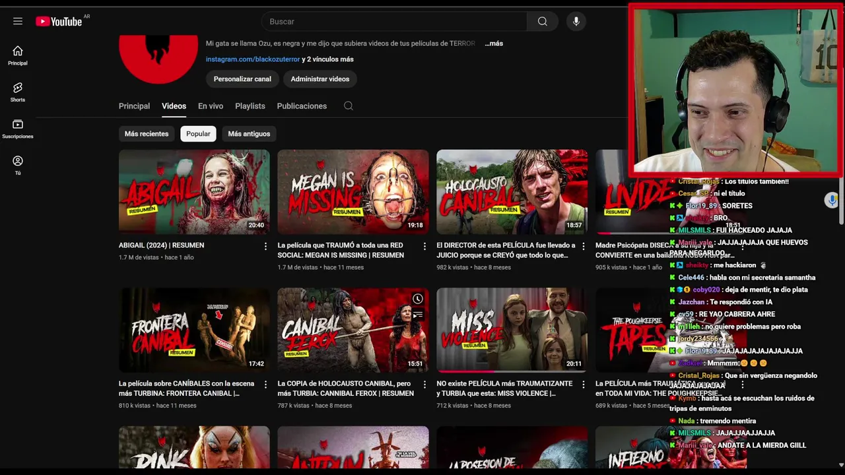The width and height of the screenshot is (845, 475).
Task: Open the En vivo tab
Action: (211, 106)
